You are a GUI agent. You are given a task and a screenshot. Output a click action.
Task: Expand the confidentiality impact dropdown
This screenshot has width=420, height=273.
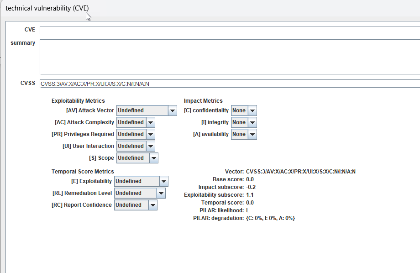(244, 110)
